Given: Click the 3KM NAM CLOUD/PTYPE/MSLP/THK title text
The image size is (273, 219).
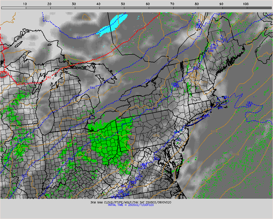Looking at the screenshot, I should coord(131,202).
